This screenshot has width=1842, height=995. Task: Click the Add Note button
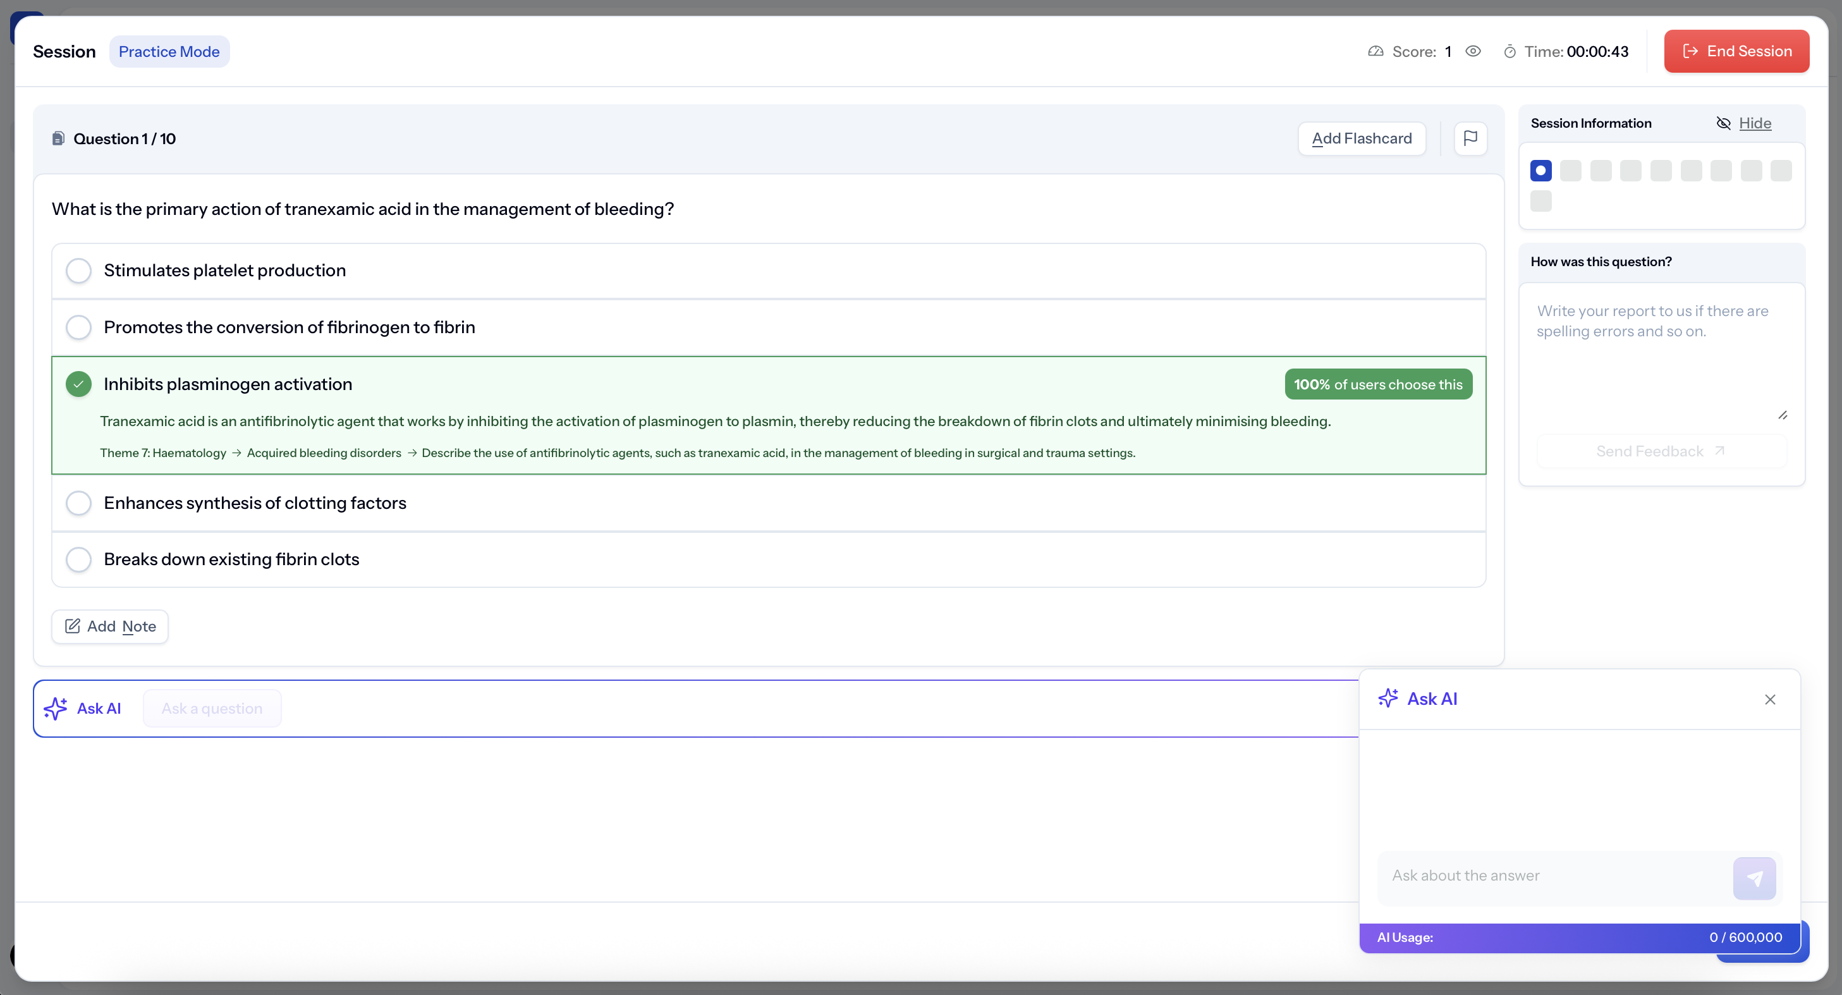coord(110,626)
